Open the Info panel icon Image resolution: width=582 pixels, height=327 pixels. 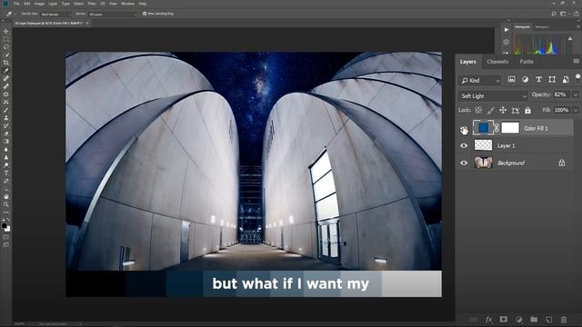(x=507, y=42)
